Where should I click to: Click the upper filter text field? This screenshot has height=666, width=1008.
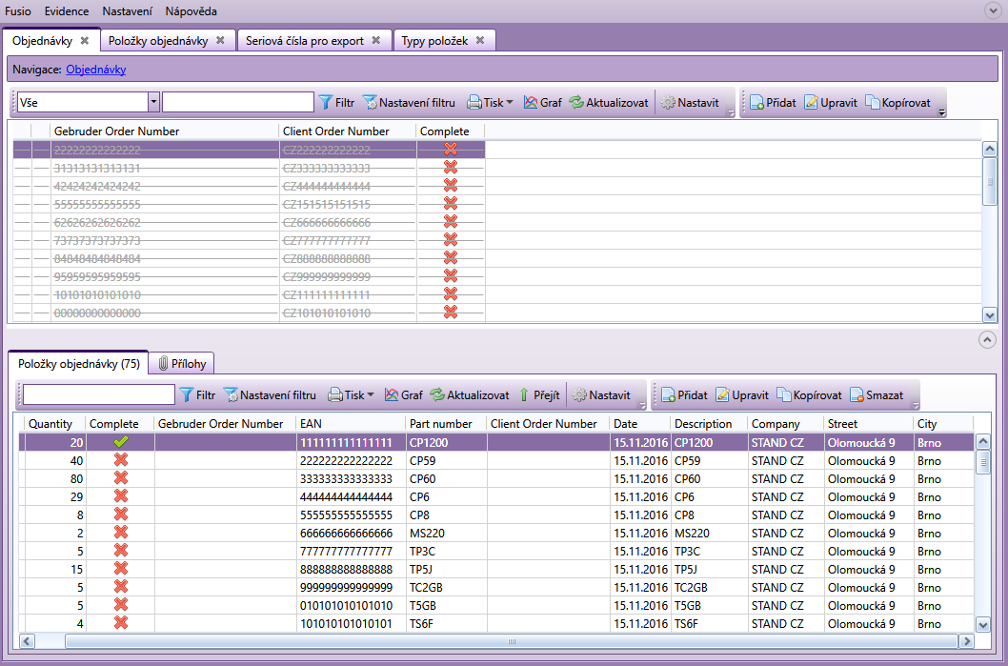point(238,102)
